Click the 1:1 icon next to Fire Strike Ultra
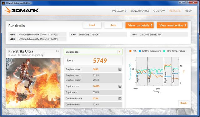Screen dimensions: 200x117 tap(57, 51)
